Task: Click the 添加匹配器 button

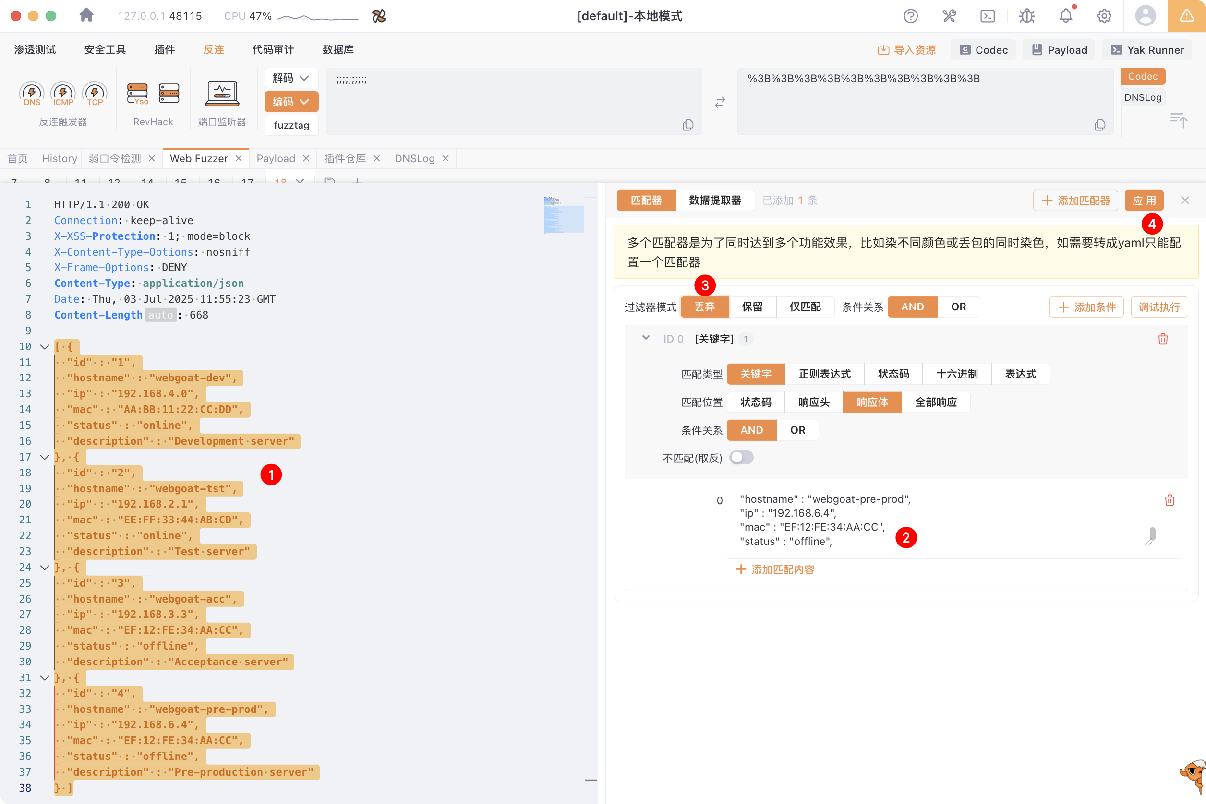Action: point(1075,201)
